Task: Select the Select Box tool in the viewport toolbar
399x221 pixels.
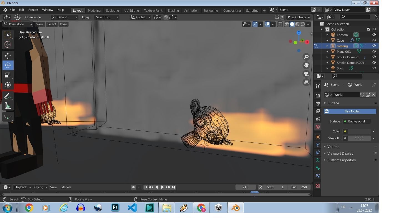Action: (8, 35)
